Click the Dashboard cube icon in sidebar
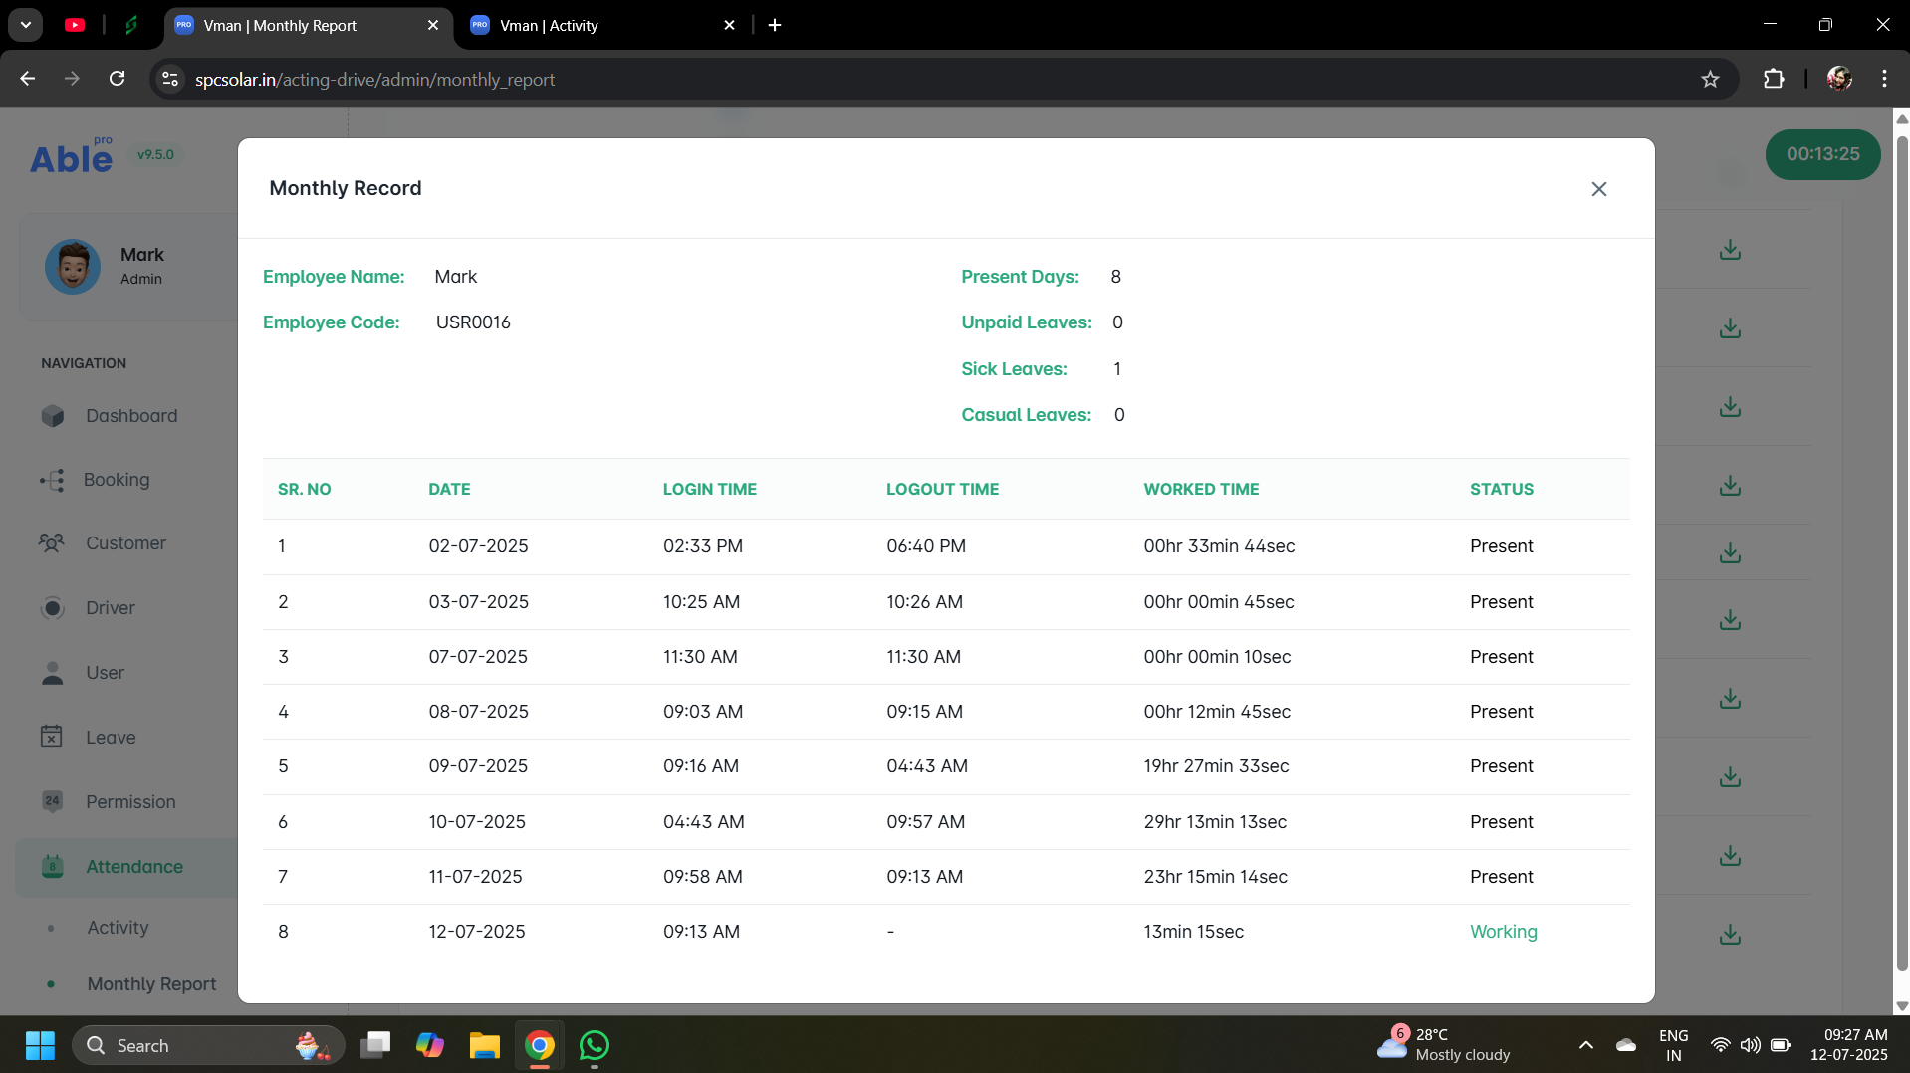Viewport: 1910px width, 1073px height. click(x=53, y=416)
